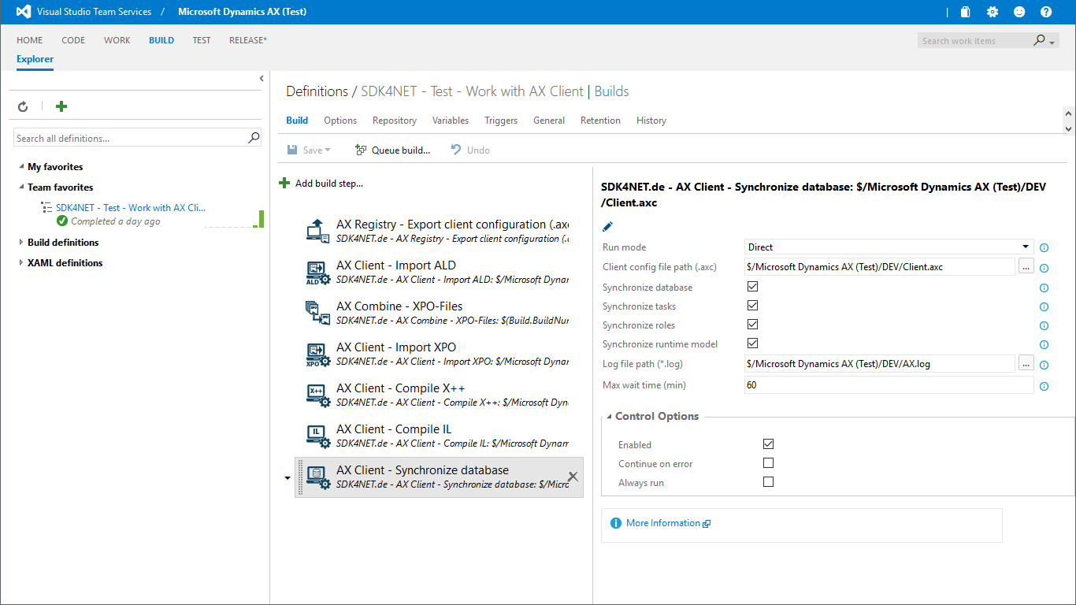The width and height of the screenshot is (1076, 605).
Task: Click the info icon for Synchronize roles
Action: pos(1044,326)
